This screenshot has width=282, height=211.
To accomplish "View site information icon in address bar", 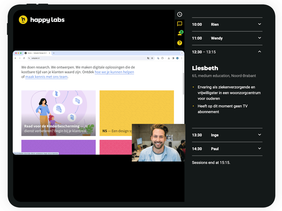I will tap(29, 58).
